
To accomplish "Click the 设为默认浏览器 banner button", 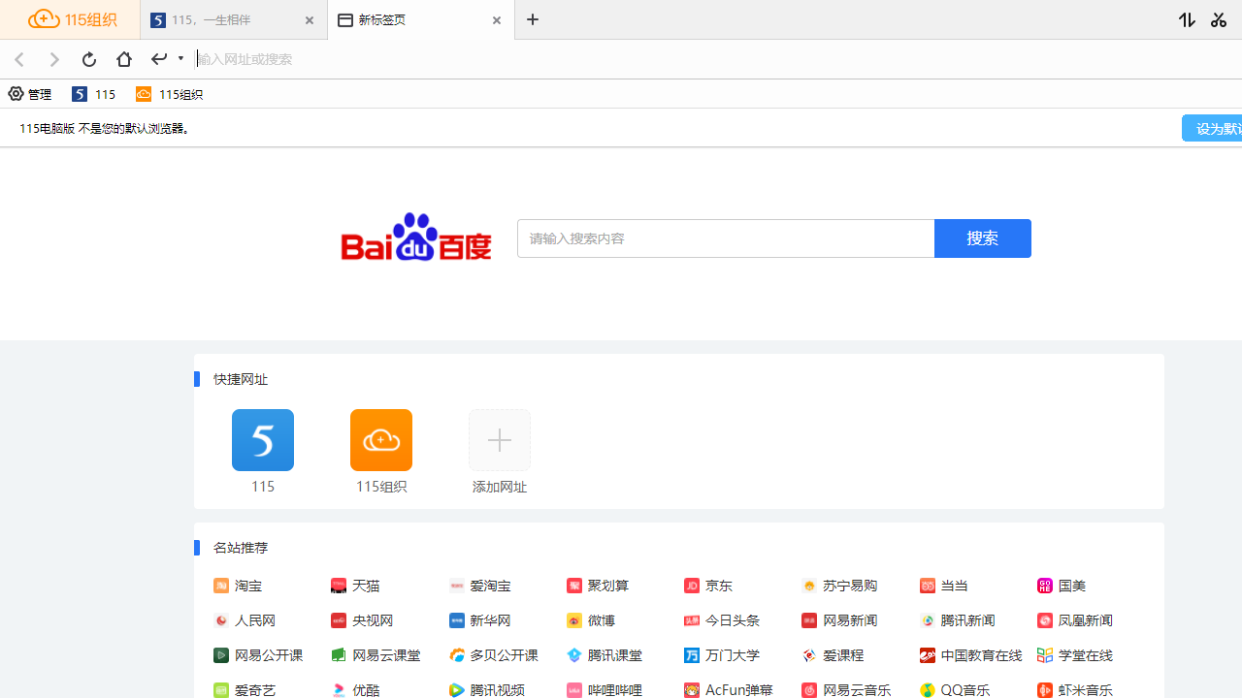I will [x=1221, y=127].
